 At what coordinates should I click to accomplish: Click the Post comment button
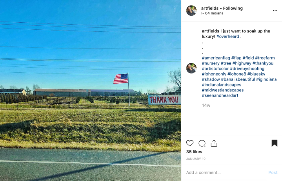point(273,172)
